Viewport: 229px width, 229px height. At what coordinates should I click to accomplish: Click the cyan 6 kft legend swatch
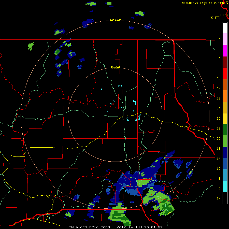[x=225, y=187]
